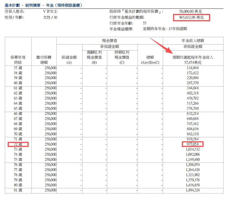
Task: Click the annuity total 459,792
Action: click(193, 98)
